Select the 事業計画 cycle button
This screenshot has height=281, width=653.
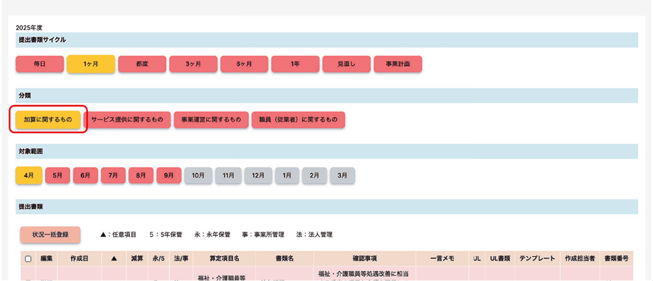(397, 65)
